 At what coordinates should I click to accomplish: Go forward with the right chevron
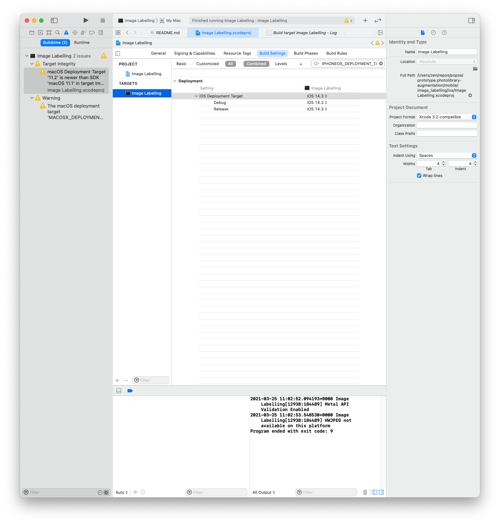pyautogui.click(x=135, y=33)
